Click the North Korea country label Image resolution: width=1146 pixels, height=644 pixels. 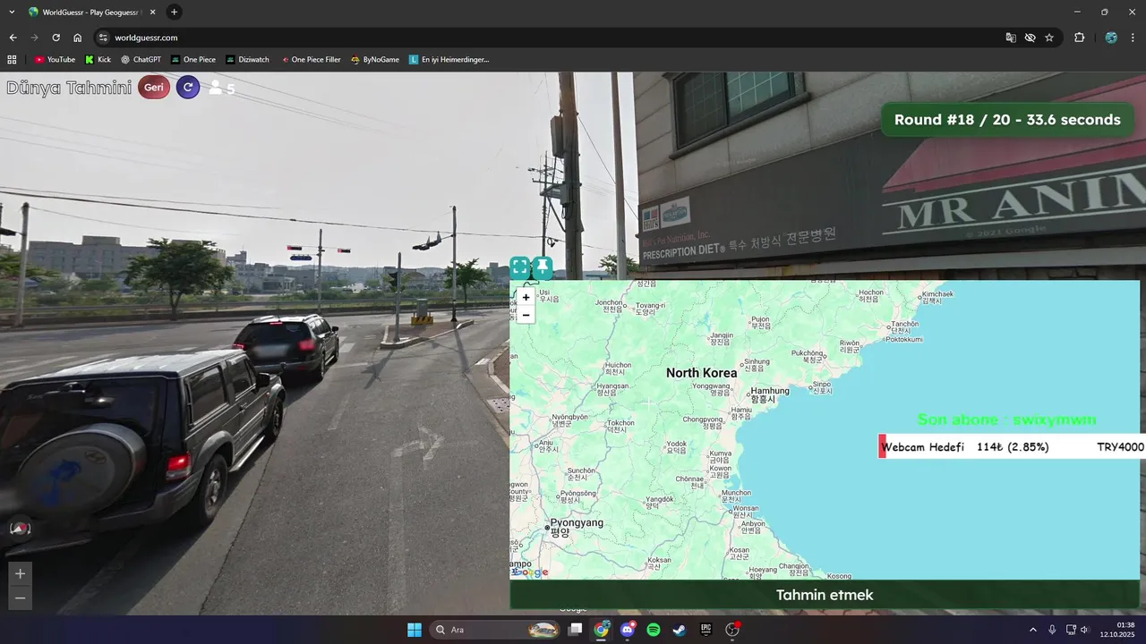pyautogui.click(x=702, y=373)
